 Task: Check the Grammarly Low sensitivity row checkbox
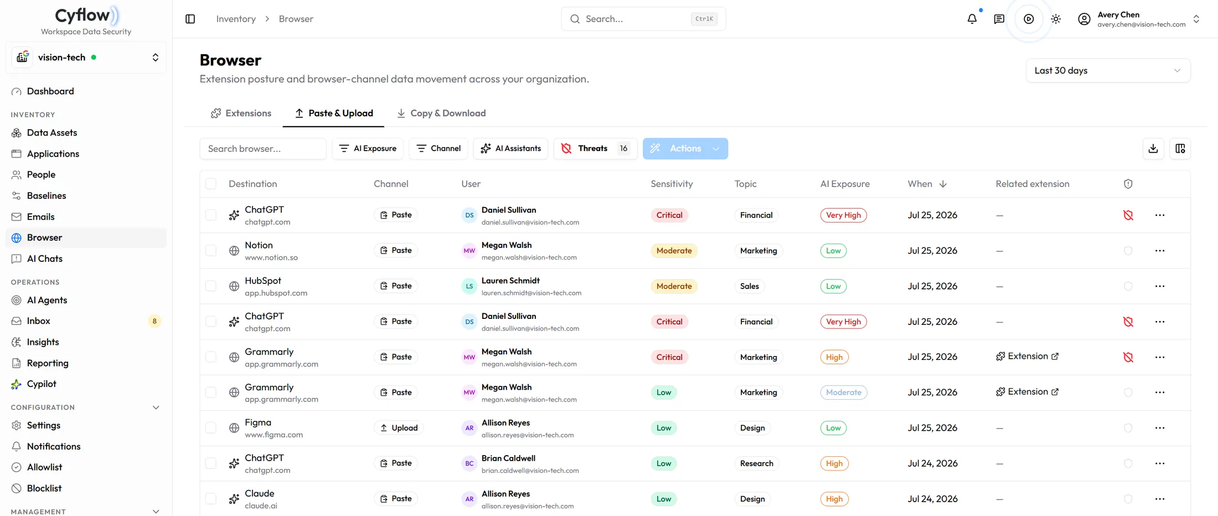[211, 392]
